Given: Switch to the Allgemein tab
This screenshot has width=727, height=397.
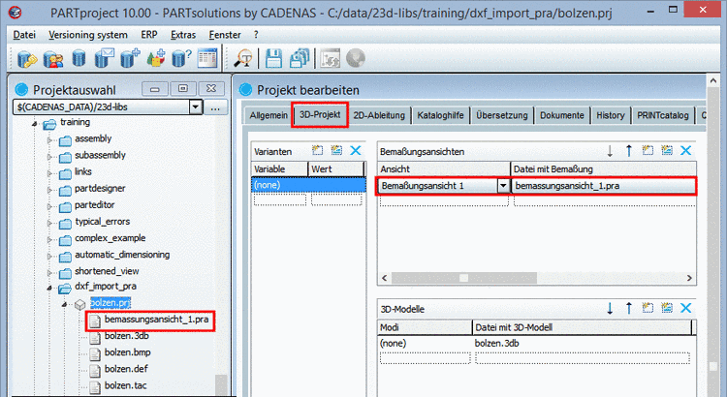Looking at the screenshot, I should 269,115.
